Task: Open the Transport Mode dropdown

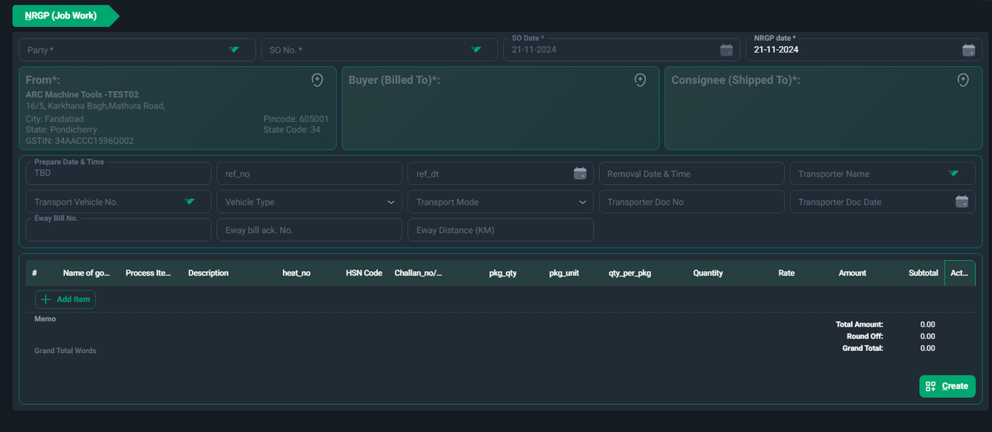Action: point(501,202)
